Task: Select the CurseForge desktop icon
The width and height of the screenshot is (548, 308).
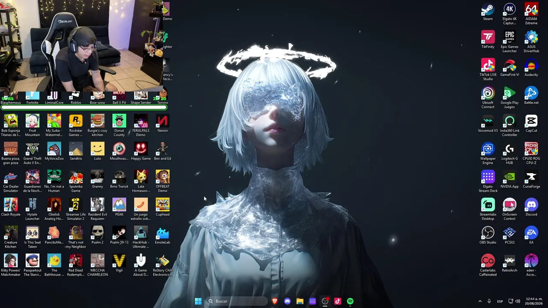Action: (x=531, y=179)
